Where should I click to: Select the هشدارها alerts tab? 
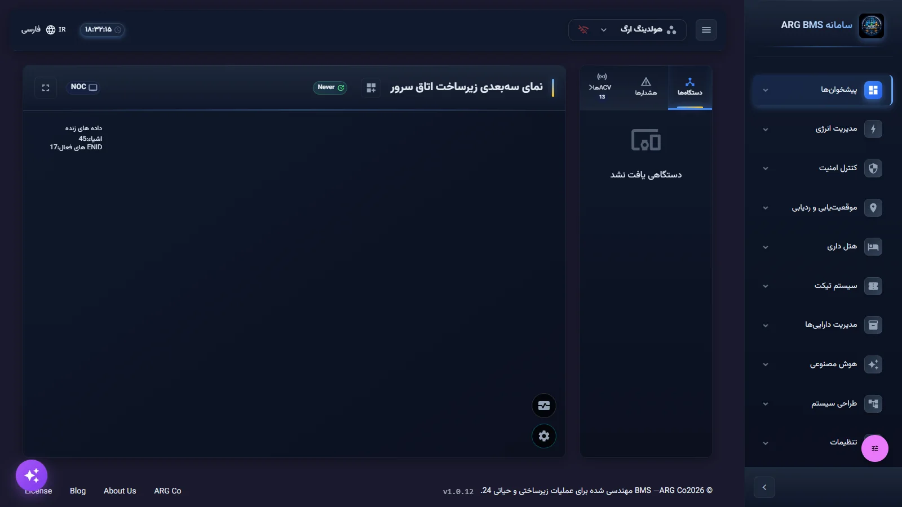(646, 87)
